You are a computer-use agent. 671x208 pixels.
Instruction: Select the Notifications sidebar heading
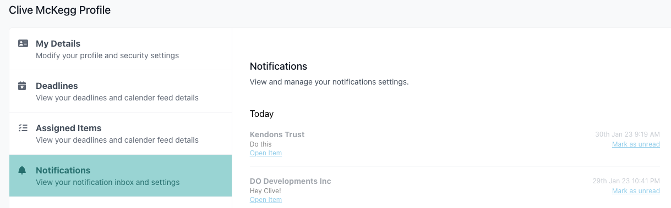pyautogui.click(x=63, y=170)
